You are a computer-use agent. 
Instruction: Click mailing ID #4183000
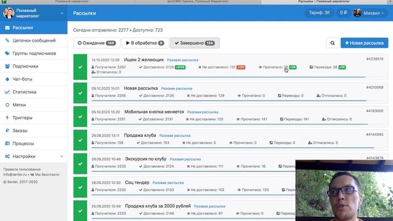tap(375, 111)
